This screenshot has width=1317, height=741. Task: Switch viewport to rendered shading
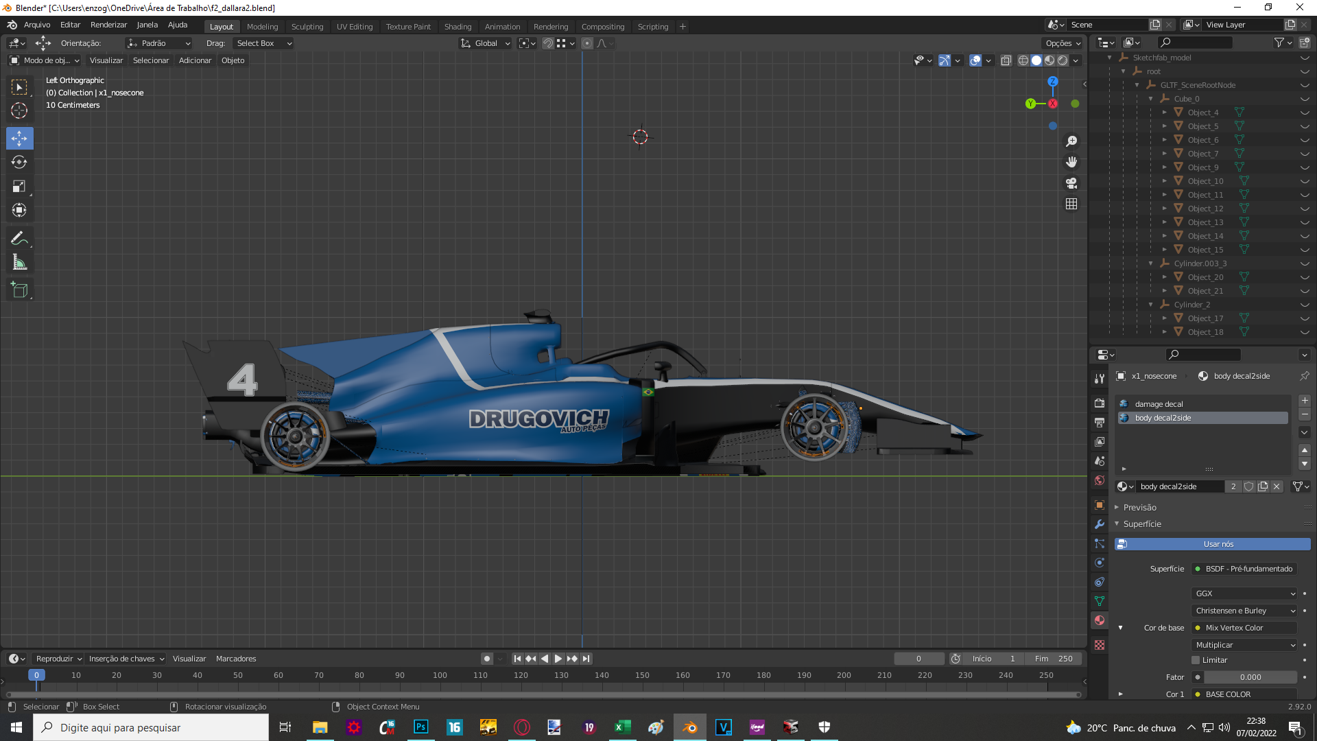click(x=1063, y=60)
